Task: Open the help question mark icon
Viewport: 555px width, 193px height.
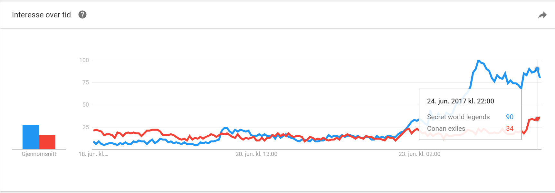Action: [x=82, y=14]
